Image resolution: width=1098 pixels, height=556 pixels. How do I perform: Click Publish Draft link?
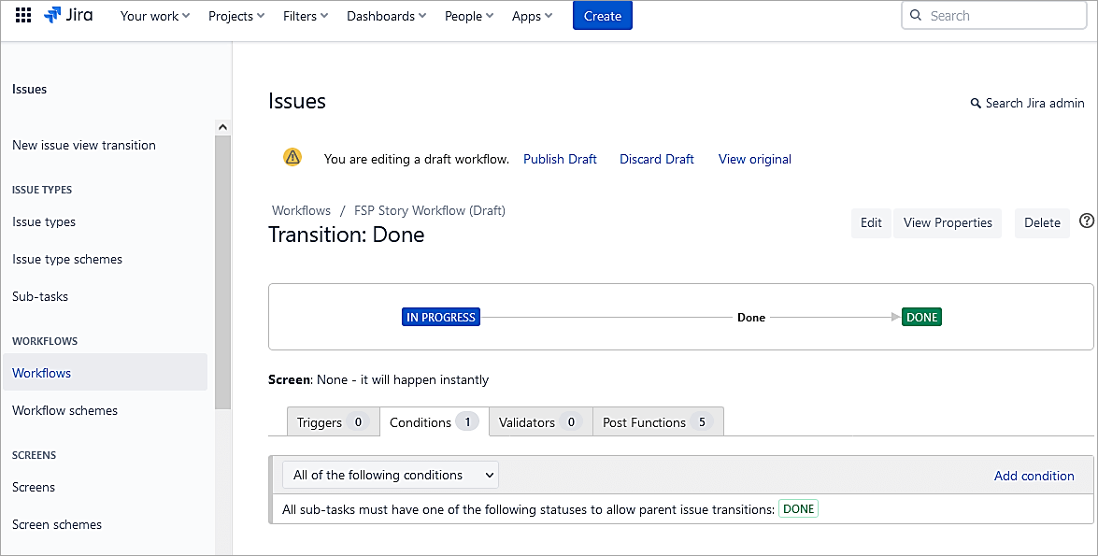click(560, 159)
